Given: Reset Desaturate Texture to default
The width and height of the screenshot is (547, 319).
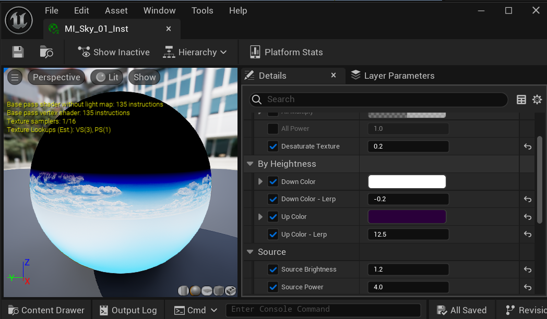Looking at the screenshot, I should (528, 146).
